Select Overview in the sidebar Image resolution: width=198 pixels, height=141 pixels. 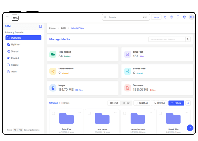click(23, 38)
